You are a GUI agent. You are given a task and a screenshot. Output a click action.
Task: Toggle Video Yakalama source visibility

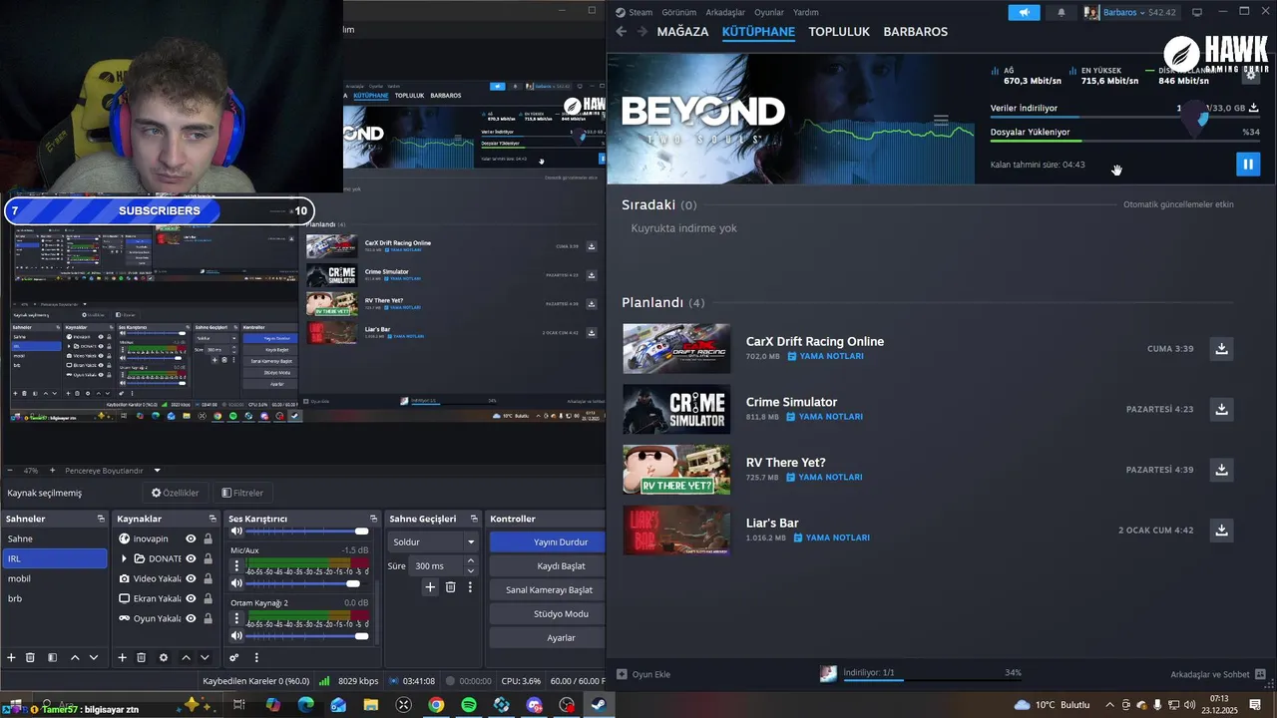pyautogui.click(x=191, y=578)
